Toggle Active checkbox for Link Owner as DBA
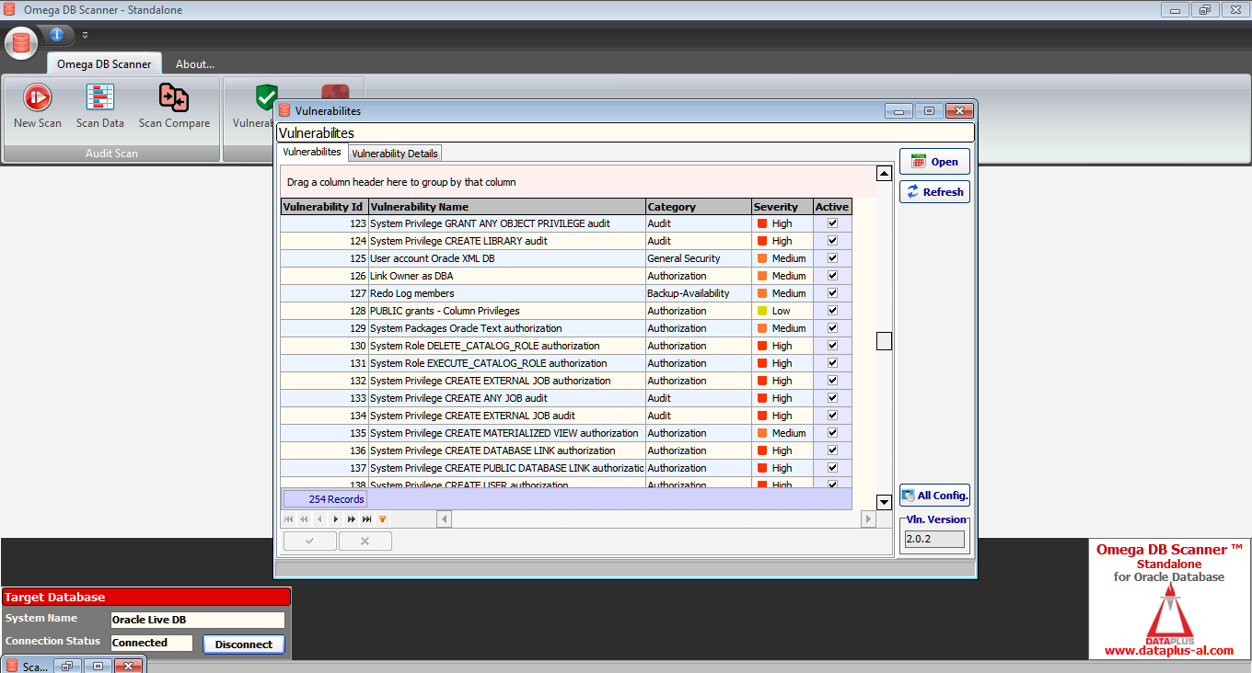This screenshot has height=673, width=1252. 832,276
